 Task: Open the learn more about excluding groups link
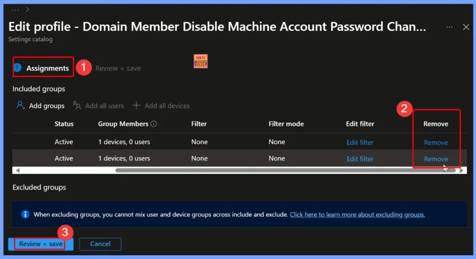(357, 214)
